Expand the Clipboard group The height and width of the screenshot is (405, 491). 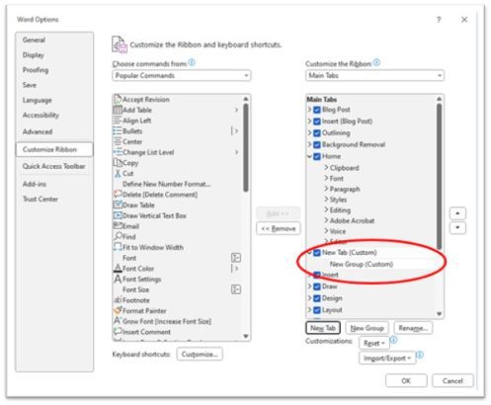[x=326, y=167]
